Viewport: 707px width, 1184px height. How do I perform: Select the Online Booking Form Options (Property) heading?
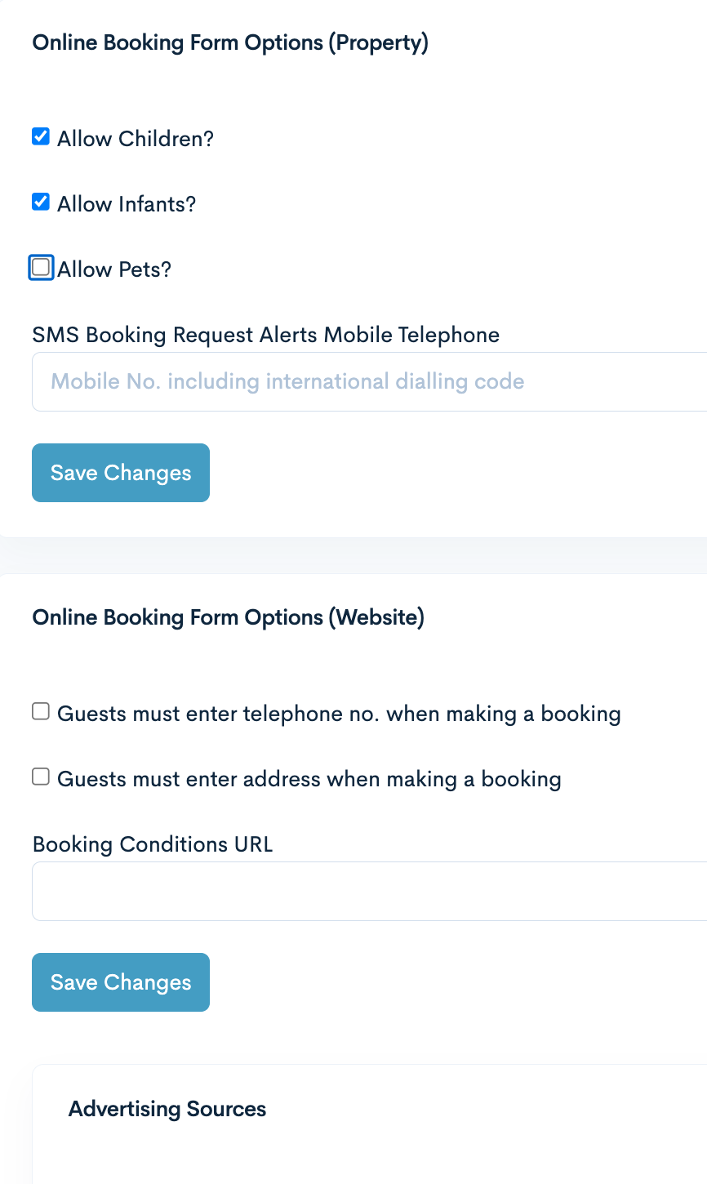pyautogui.click(x=230, y=42)
